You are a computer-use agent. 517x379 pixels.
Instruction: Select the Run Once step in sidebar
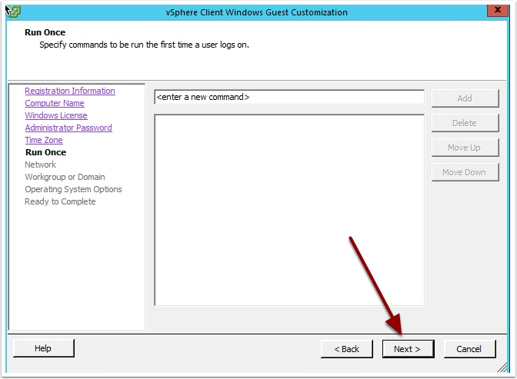pos(46,152)
